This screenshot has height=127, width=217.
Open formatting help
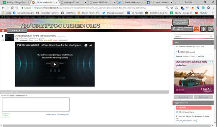(x=63, y=114)
